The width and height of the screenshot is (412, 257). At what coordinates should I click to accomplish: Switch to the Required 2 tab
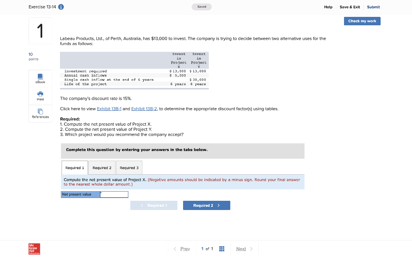[102, 167]
